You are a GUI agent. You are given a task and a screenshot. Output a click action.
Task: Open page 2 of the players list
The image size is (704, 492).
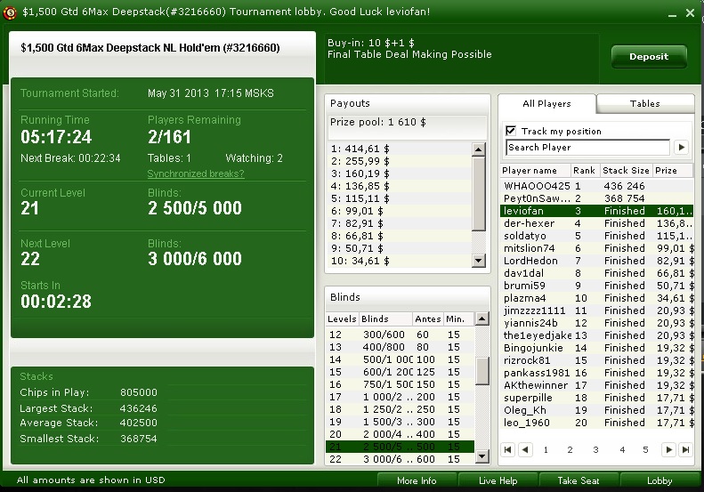click(570, 450)
